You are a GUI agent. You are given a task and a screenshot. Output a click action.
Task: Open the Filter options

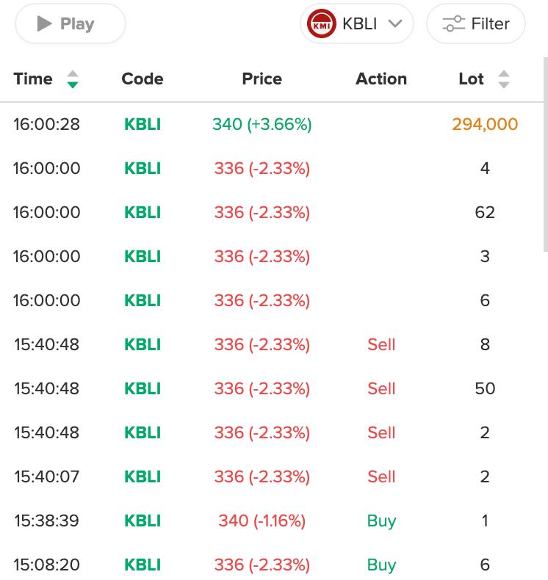pyautogui.click(x=476, y=24)
